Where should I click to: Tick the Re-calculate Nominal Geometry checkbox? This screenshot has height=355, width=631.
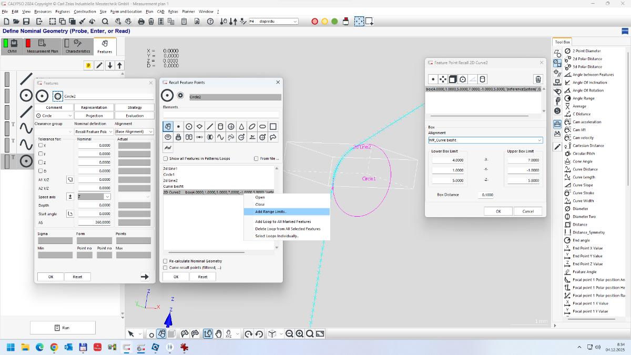pos(166,261)
